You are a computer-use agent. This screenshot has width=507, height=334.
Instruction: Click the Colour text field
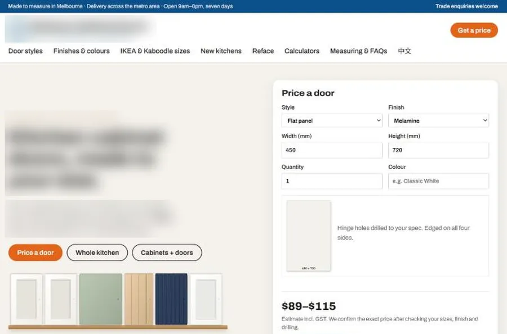click(438, 181)
